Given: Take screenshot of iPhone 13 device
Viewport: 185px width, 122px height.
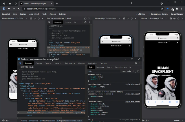Looking at the screenshot, I should (124, 18).
